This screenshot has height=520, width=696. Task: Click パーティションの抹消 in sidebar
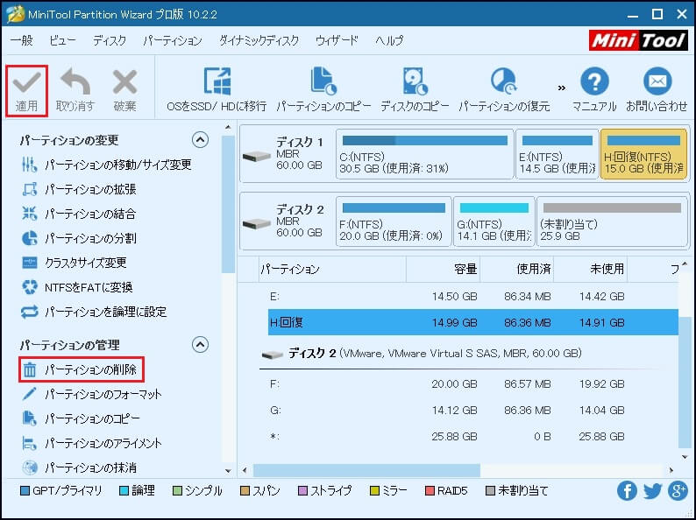point(79,467)
